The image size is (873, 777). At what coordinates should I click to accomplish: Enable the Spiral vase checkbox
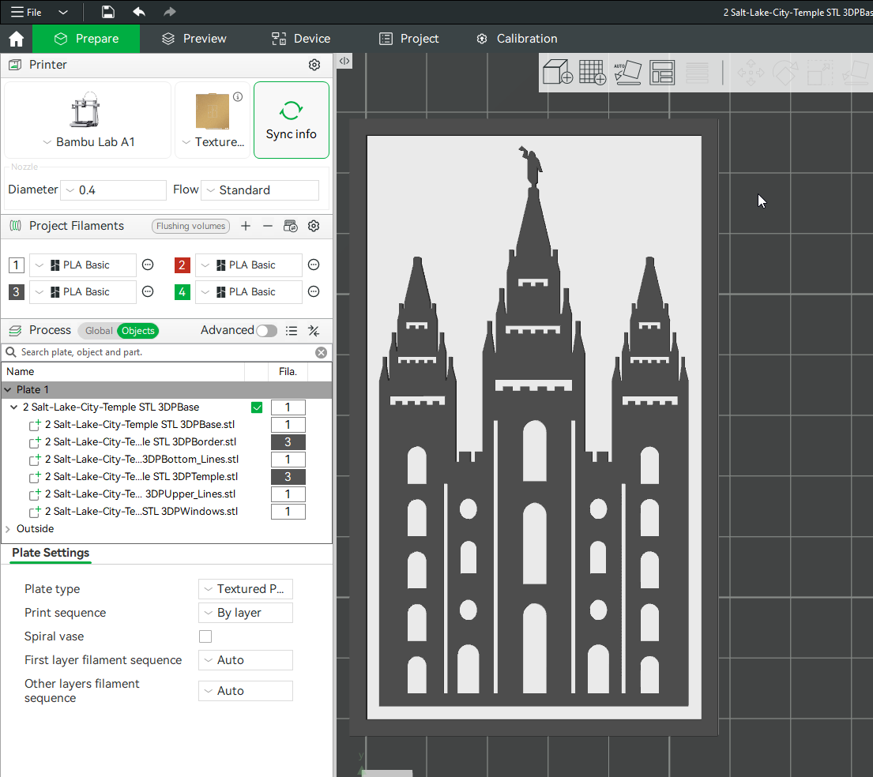(205, 636)
